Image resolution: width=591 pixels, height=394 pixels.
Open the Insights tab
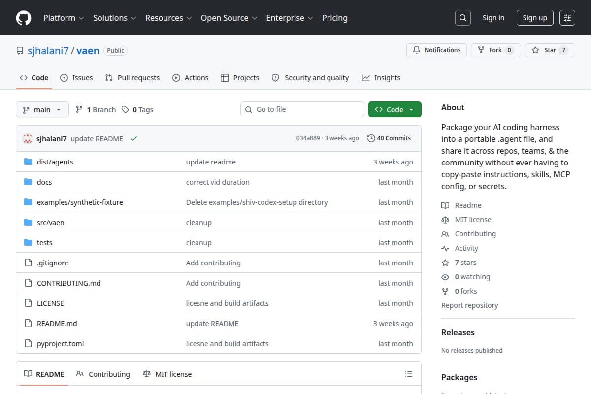tap(381, 78)
